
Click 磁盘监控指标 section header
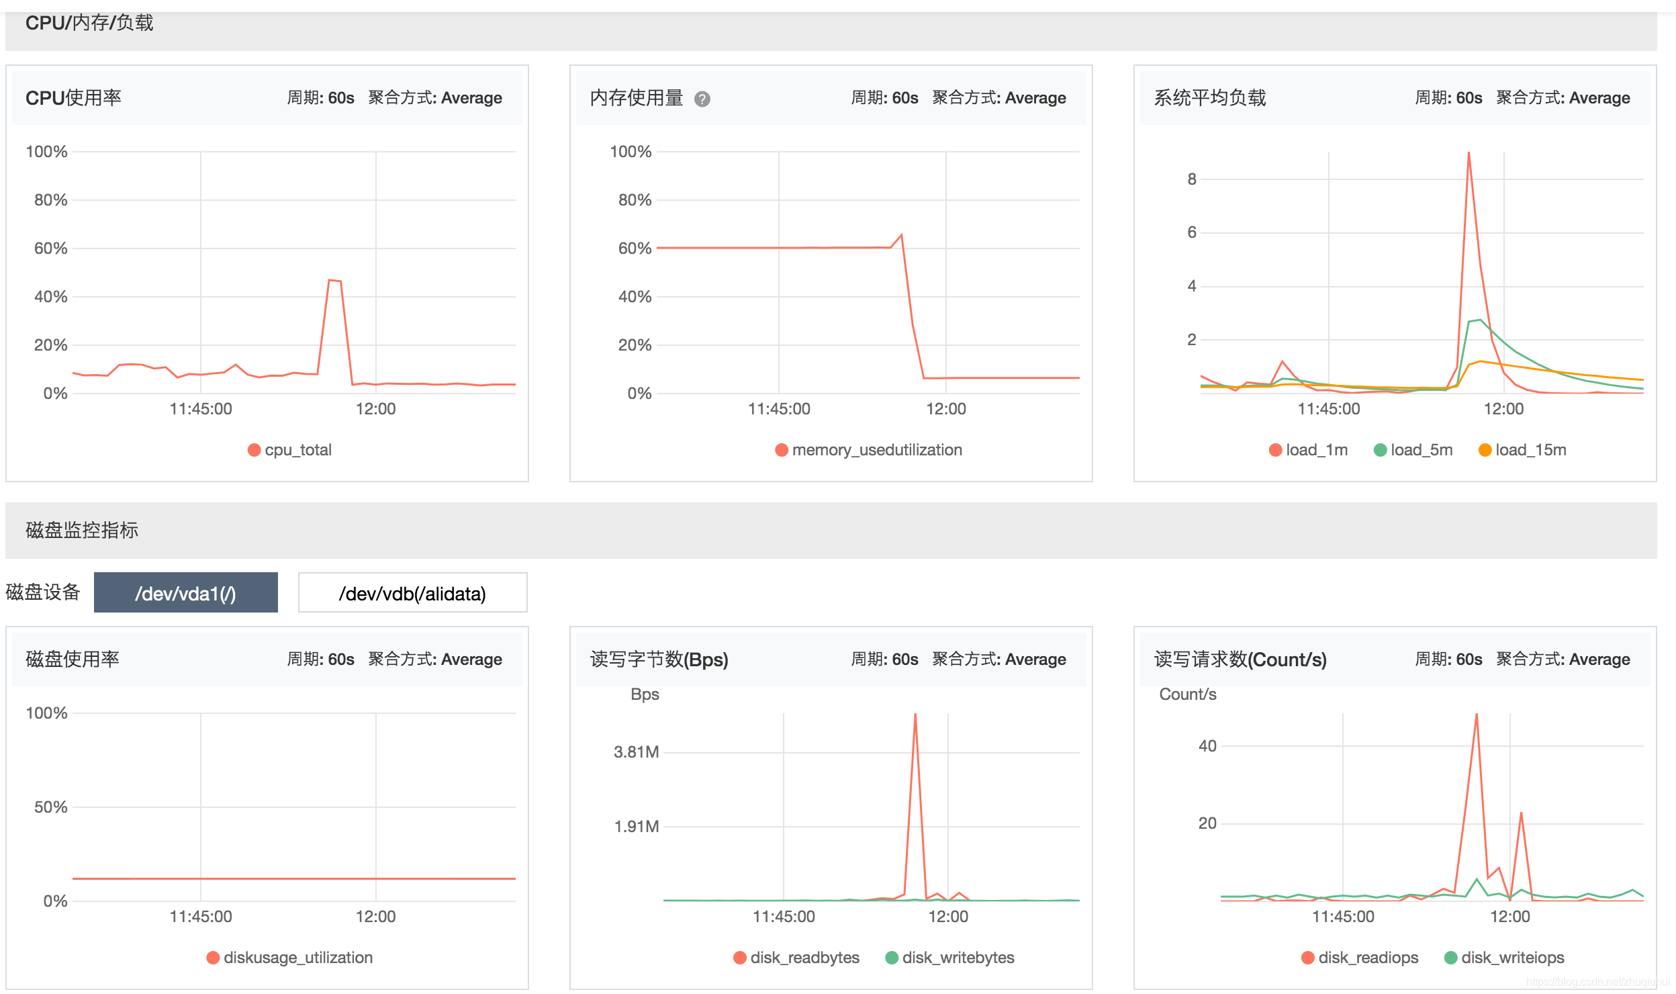coord(82,531)
